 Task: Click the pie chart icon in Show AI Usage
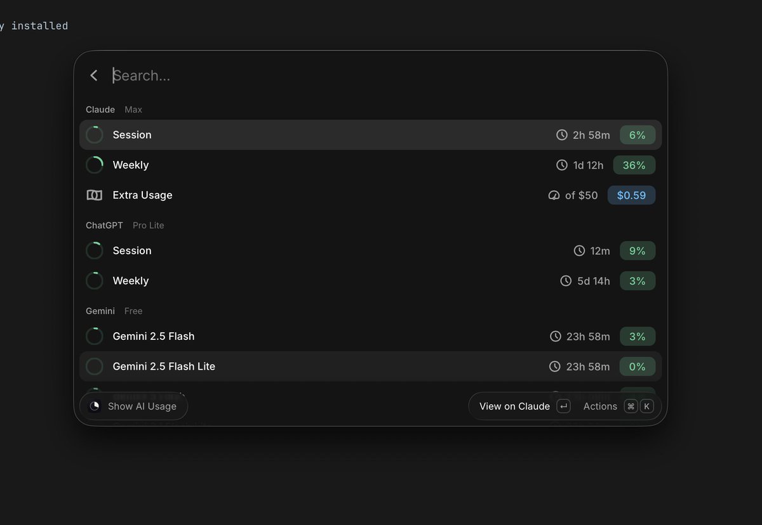point(95,406)
